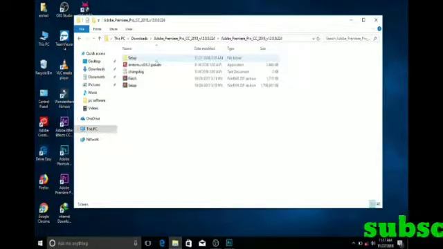Open the File ribbon tab
The height and width of the screenshot is (249, 443).
[82, 29]
